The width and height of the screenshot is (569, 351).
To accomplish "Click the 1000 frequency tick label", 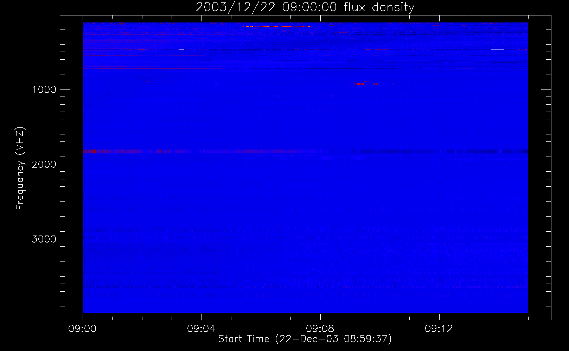I will tap(44, 90).
